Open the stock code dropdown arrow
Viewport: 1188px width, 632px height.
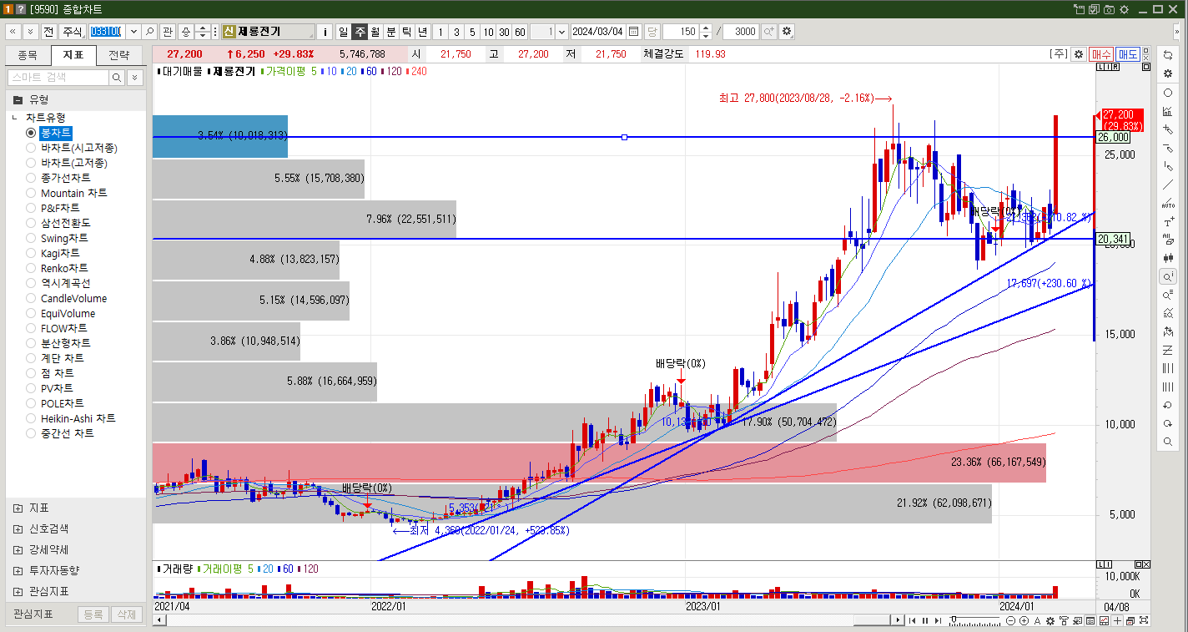pyautogui.click(x=133, y=32)
